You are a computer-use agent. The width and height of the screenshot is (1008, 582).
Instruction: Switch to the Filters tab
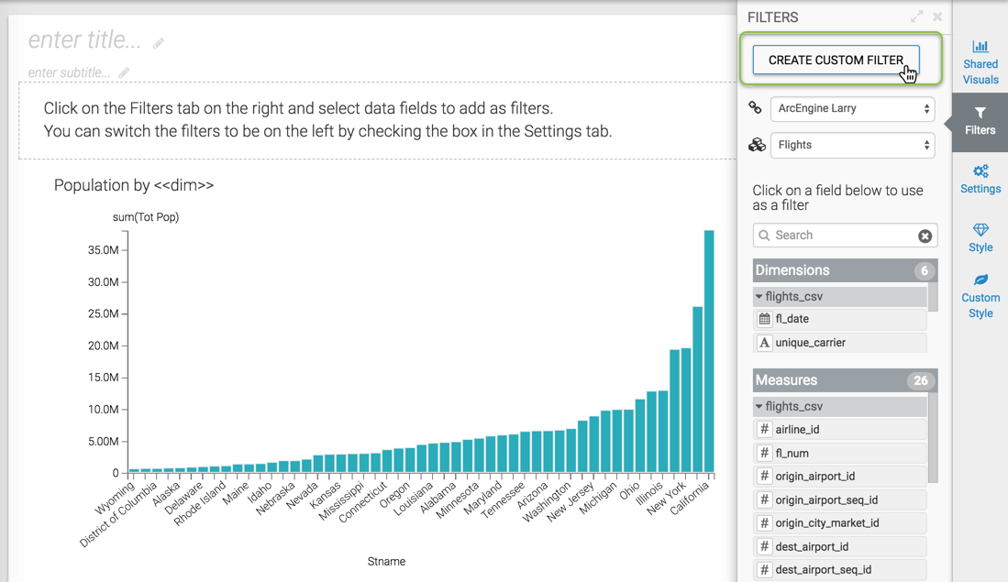tap(980, 120)
